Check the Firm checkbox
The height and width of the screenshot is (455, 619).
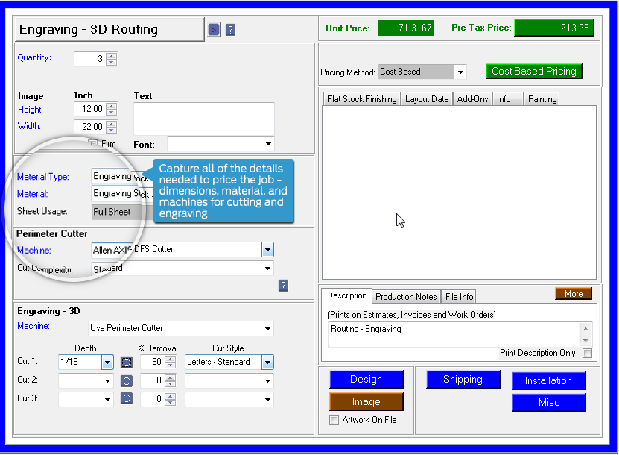click(93, 143)
